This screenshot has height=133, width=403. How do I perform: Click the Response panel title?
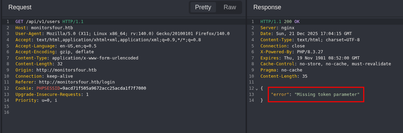point(267,7)
